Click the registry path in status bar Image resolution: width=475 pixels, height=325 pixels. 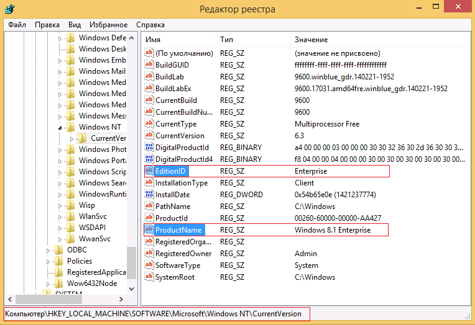pyautogui.click(x=154, y=314)
